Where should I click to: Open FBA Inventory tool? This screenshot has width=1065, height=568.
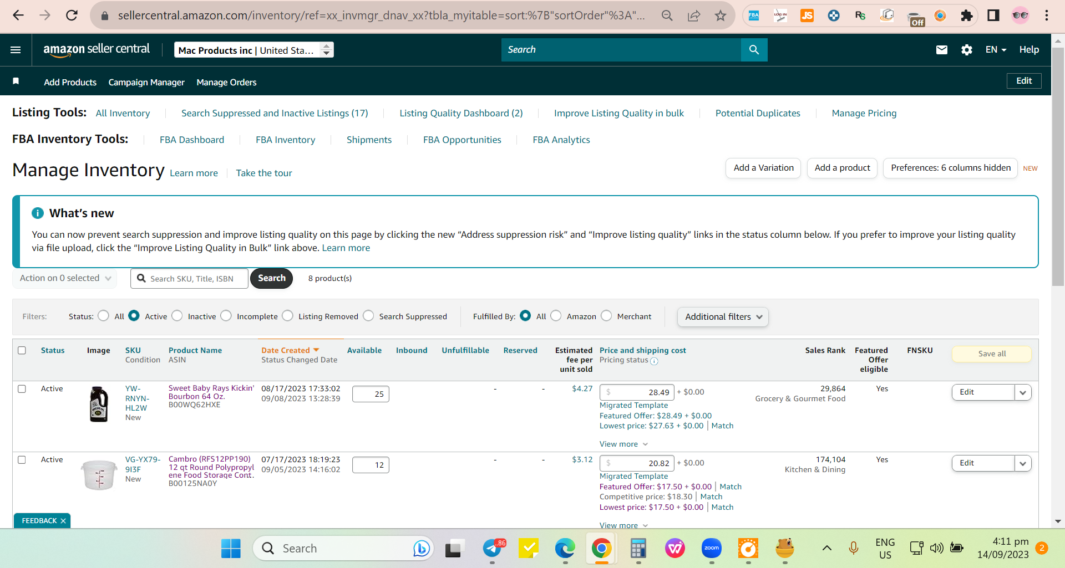click(286, 140)
